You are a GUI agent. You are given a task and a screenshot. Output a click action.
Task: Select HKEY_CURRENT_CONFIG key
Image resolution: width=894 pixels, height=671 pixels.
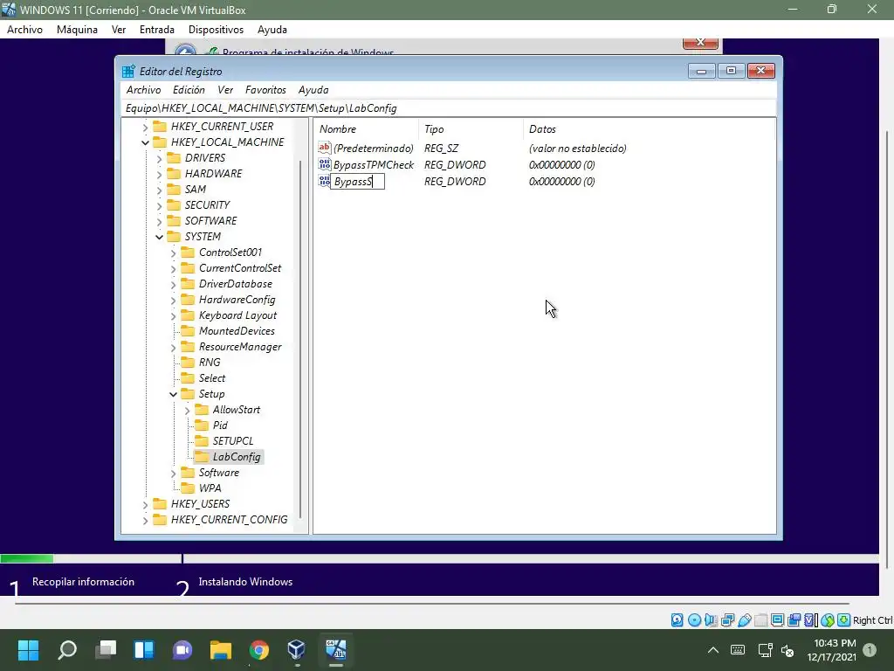(229, 519)
